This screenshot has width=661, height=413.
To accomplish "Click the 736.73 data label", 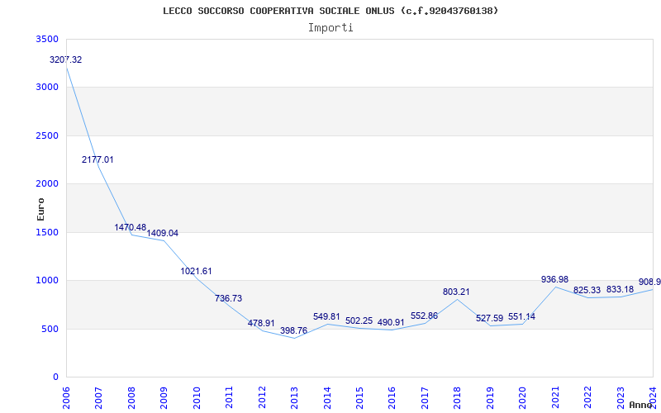I will [x=229, y=298].
